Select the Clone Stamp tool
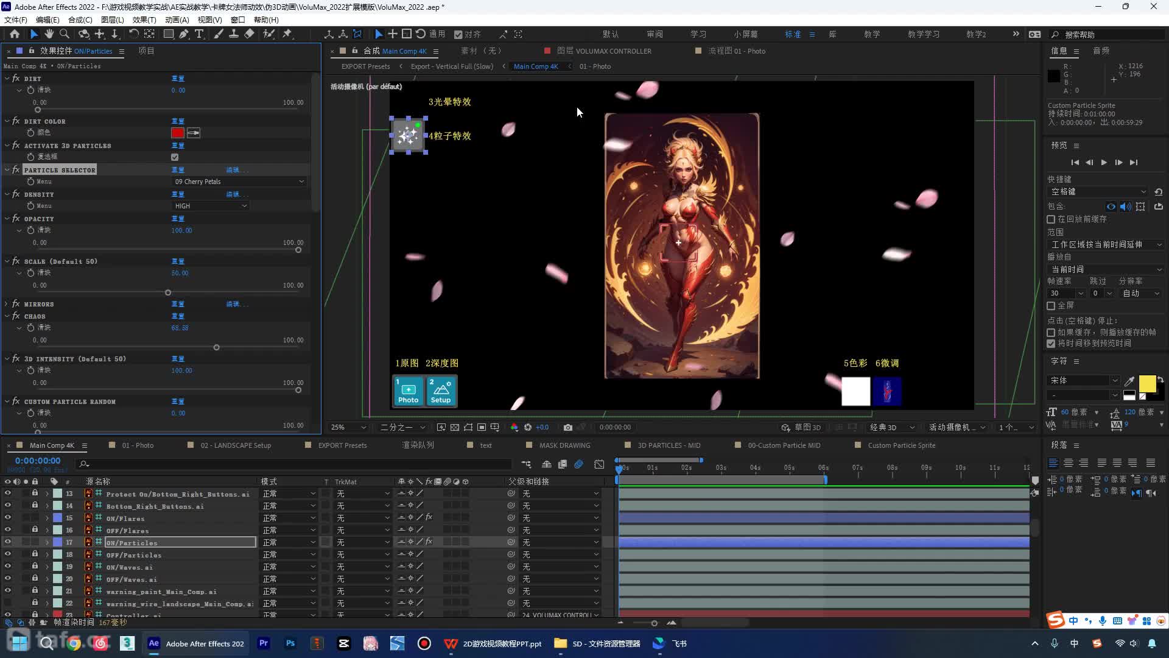This screenshot has width=1169, height=658. [233, 34]
